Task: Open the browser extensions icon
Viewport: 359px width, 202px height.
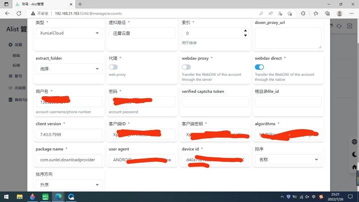Action: tap(303, 13)
